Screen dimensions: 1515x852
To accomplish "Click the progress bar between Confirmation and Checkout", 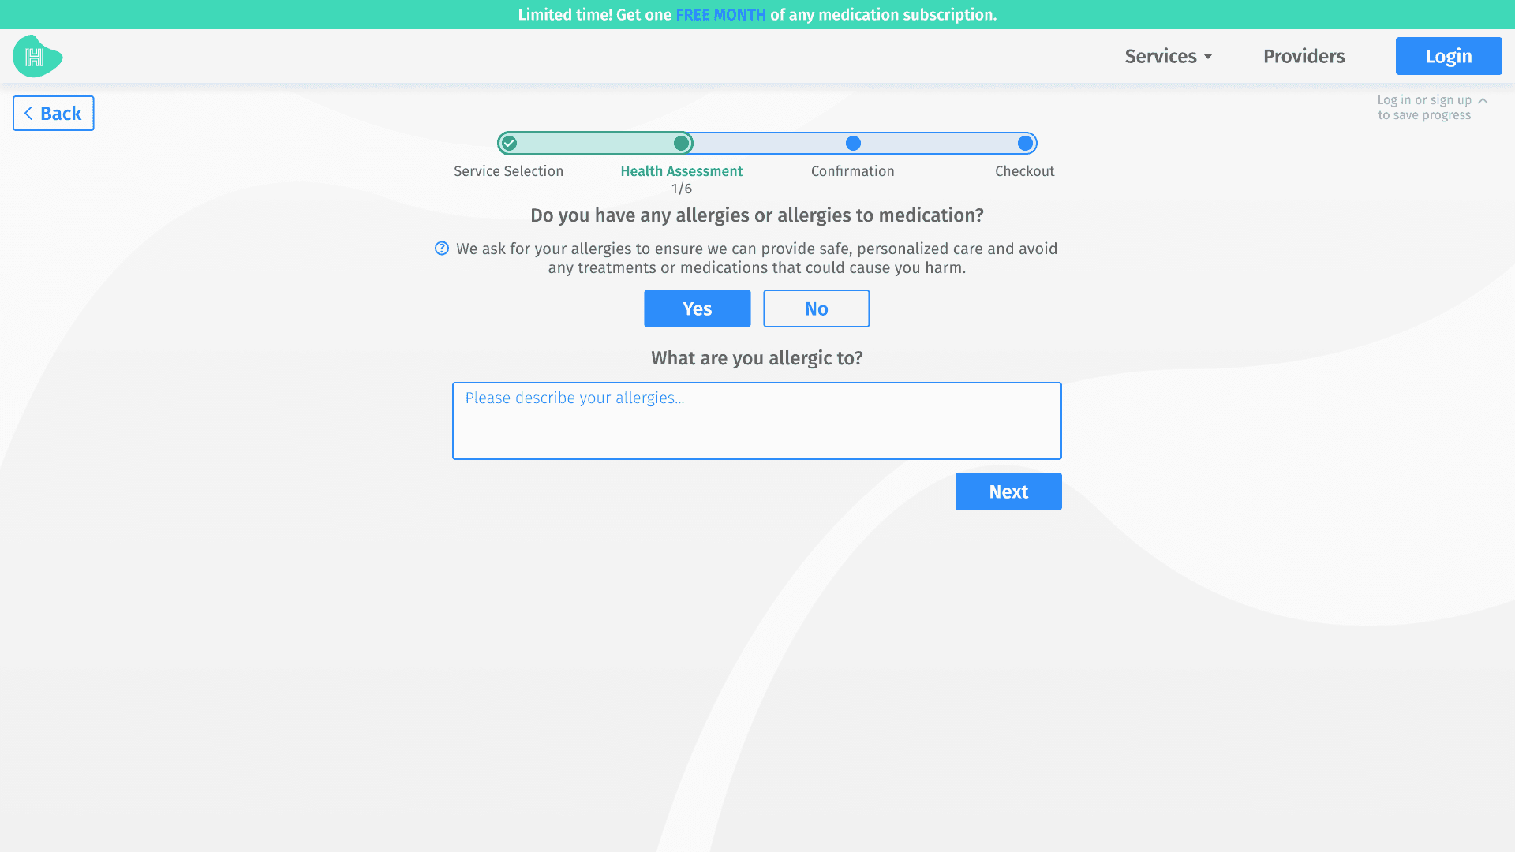I will pos(939,144).
